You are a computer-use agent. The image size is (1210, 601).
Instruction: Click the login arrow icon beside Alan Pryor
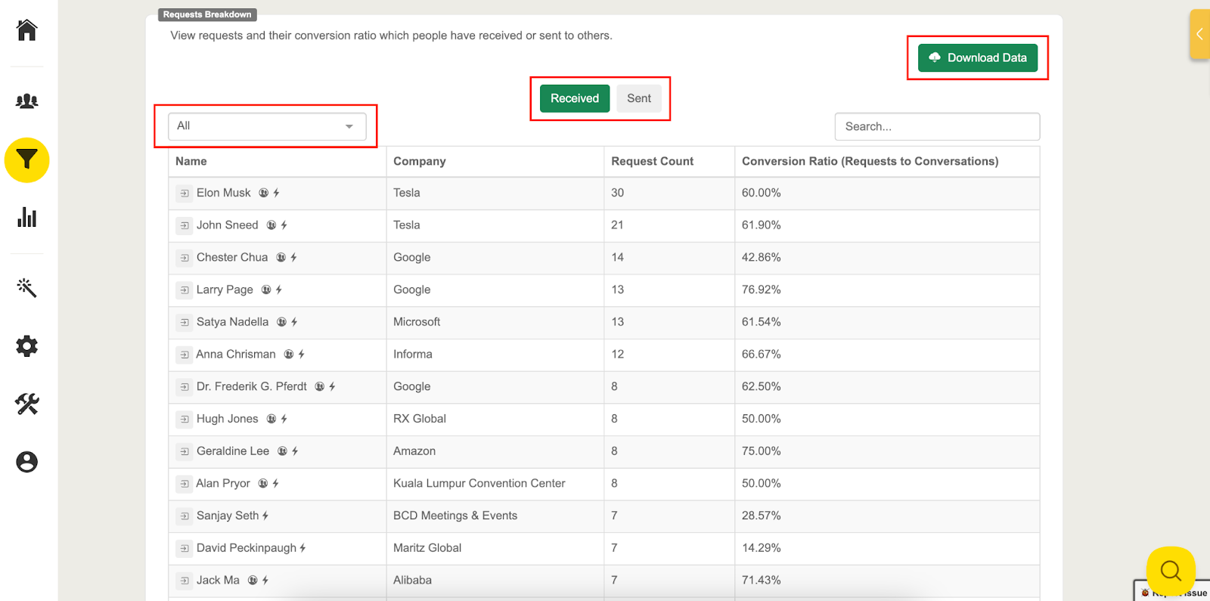[185, 484]
